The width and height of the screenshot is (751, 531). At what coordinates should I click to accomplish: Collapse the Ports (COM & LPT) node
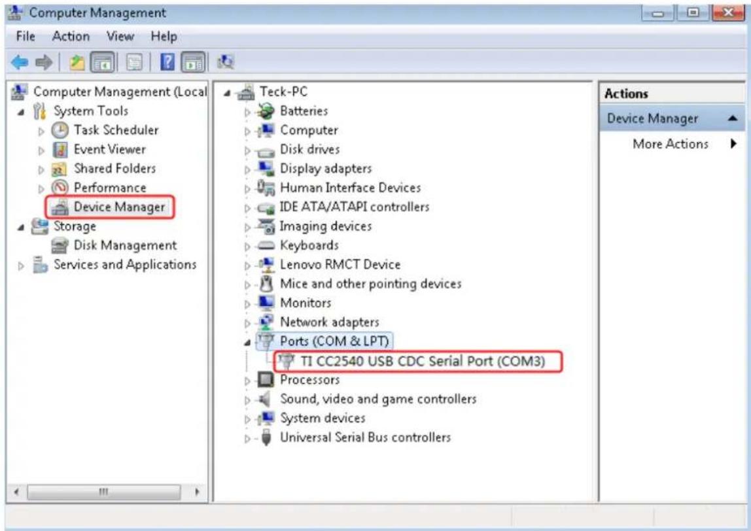(x=247, y=343)
